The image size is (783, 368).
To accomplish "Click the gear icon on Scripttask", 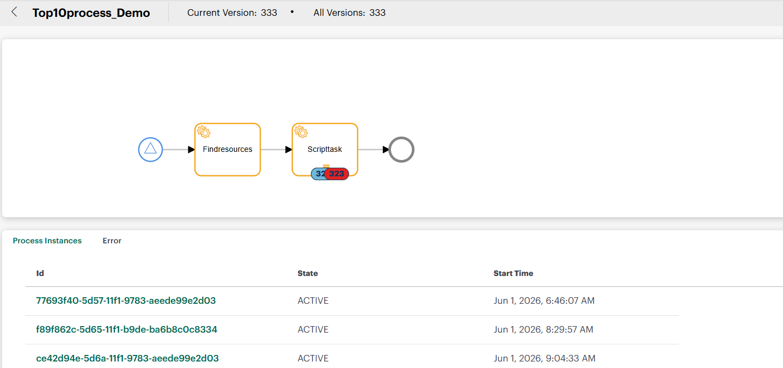I will click(x=301, y=132).
